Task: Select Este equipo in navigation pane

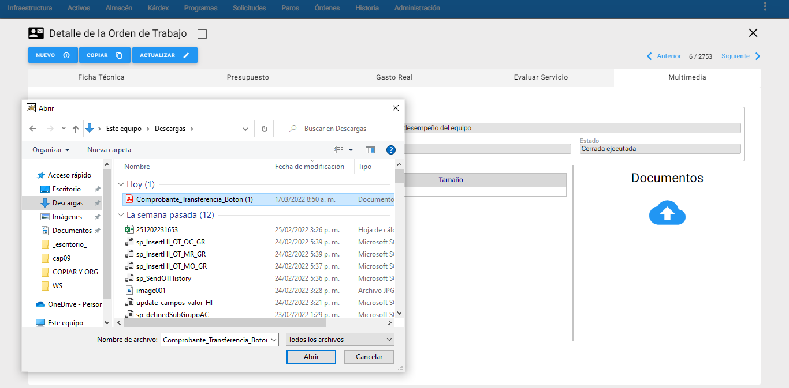Action: tap(59, 323)
